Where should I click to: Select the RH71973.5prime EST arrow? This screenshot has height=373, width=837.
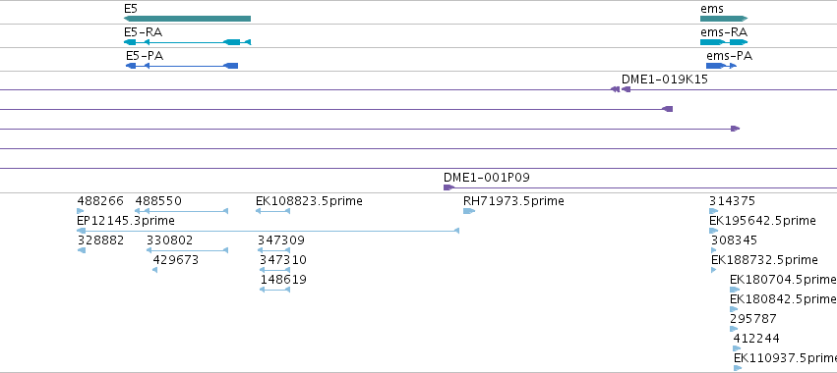469,211
